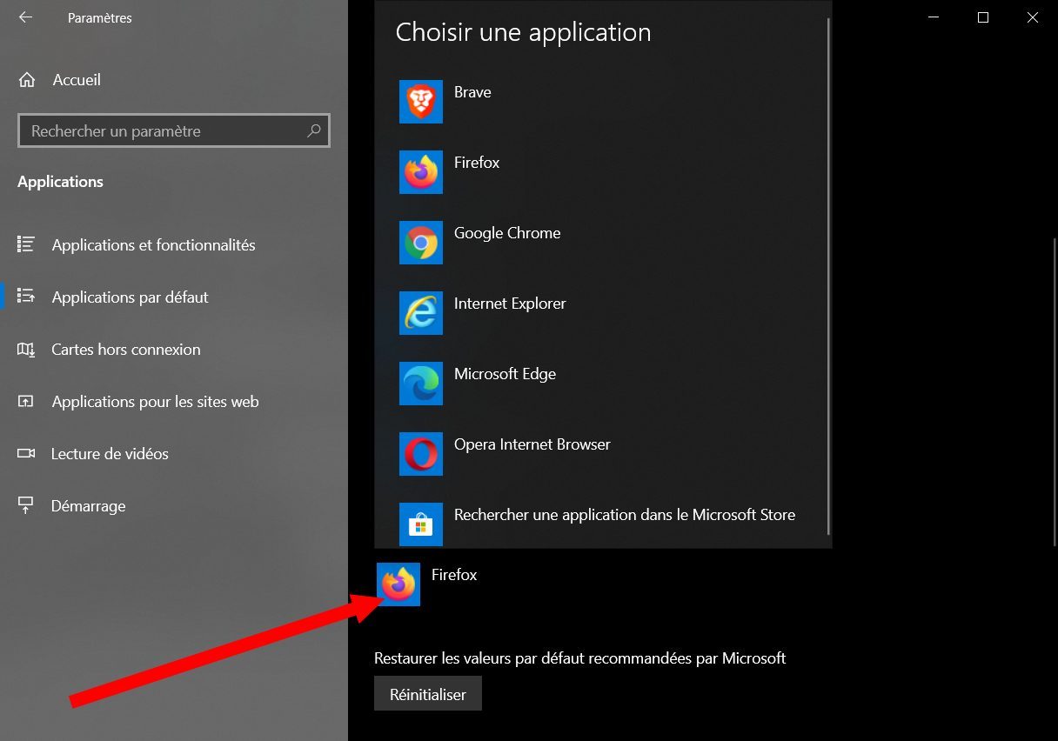Screen dimensions: 1058x741
Task: Open the Accueil home page
Action: pyautogui.click(x=77, y=80)
